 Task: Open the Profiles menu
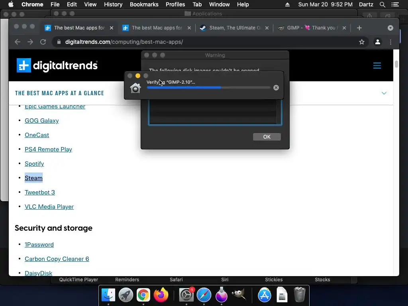175,4
